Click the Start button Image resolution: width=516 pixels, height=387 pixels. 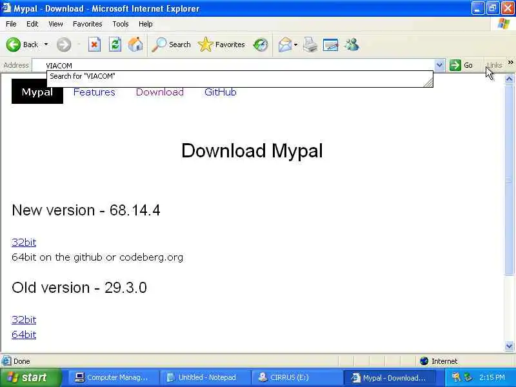point(30,377)
